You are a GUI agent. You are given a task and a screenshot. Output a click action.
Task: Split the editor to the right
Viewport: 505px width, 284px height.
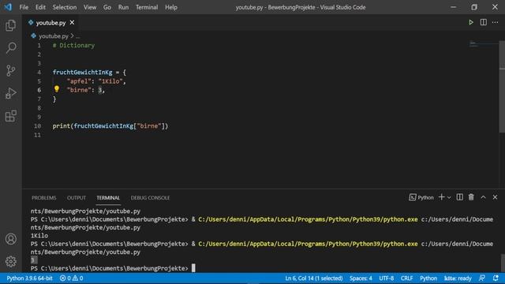point(484,22)
